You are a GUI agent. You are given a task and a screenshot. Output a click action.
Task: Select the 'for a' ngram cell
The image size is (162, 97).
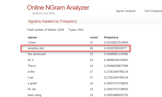[31, 60]
